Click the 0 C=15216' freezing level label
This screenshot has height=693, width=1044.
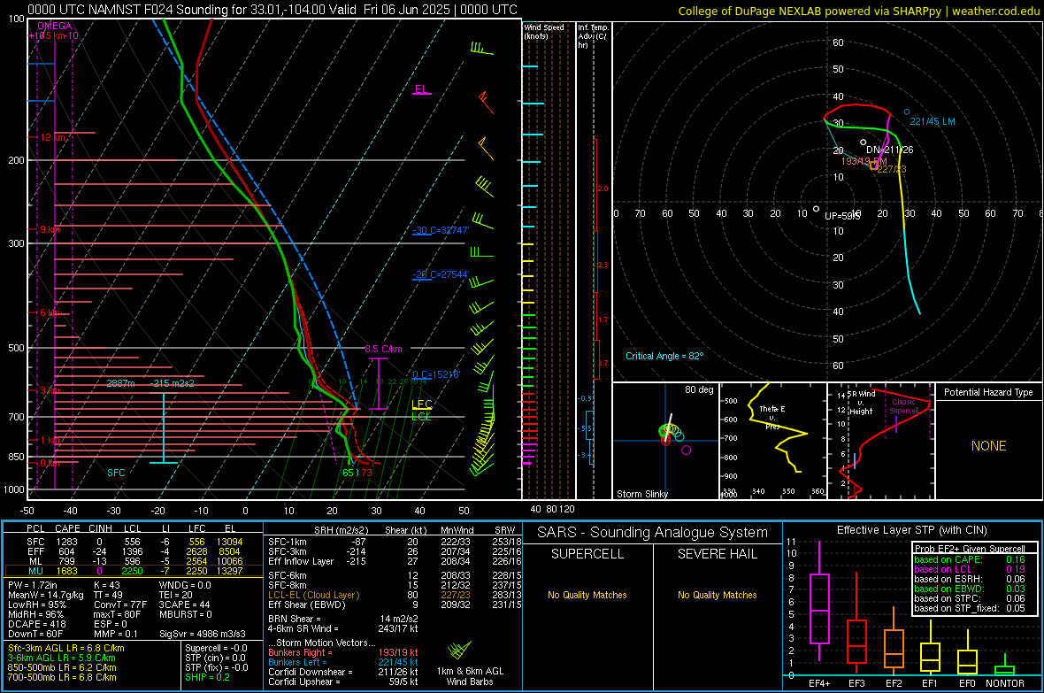tap(436, 374)
